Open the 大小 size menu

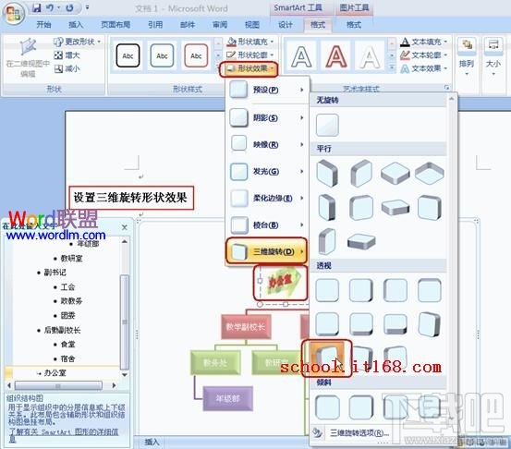[493, 57]
